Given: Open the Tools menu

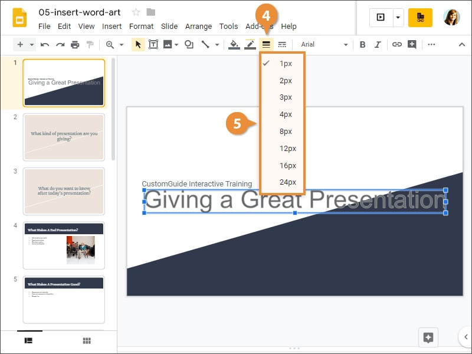Looking at the screenshot, I should (x=228, y=27).
